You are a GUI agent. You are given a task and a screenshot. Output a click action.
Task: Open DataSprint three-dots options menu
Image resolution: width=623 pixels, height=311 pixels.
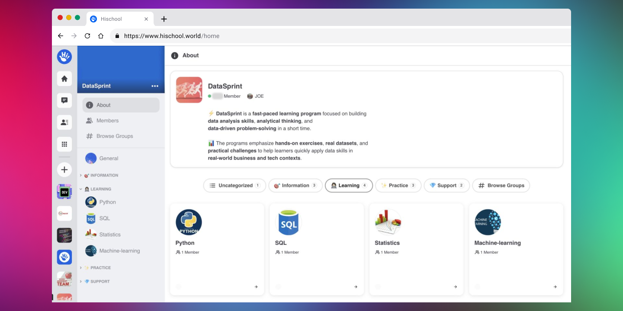coord(155,86)
